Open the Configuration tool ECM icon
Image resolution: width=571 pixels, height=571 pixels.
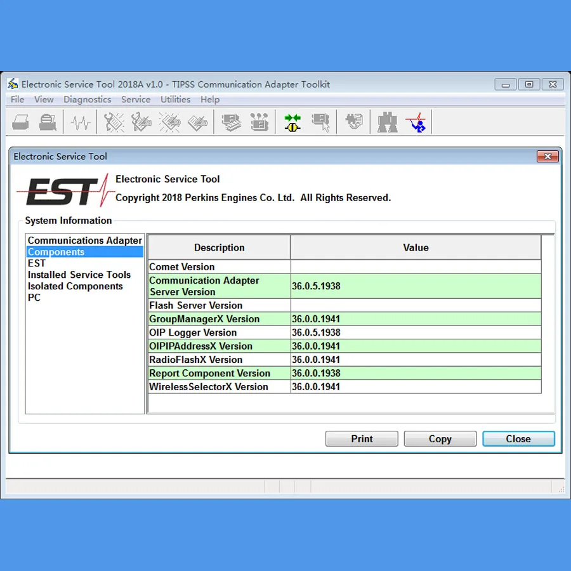tap(259, 122)
